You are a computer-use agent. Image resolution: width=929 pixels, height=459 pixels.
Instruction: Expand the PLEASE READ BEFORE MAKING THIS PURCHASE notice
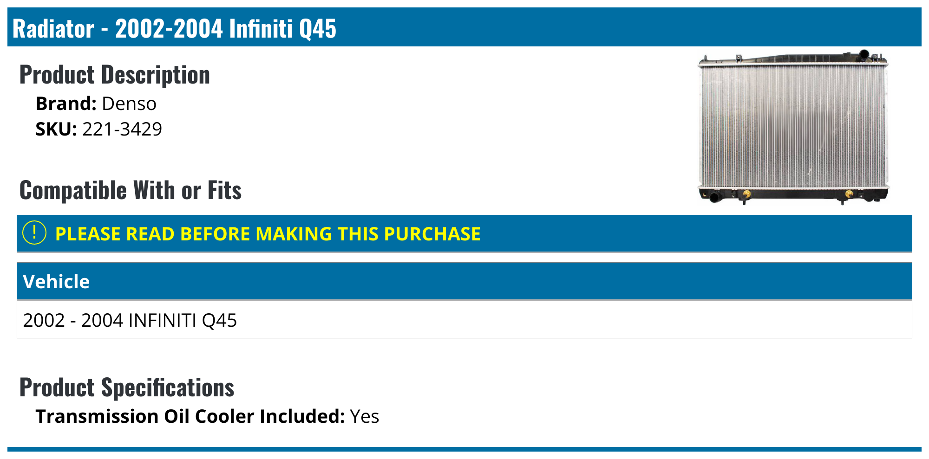click(x=268, y=234)
